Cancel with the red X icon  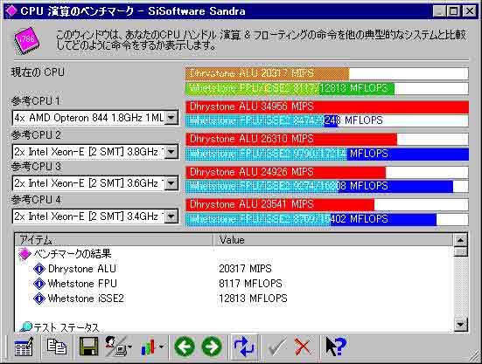click(303, 347)
